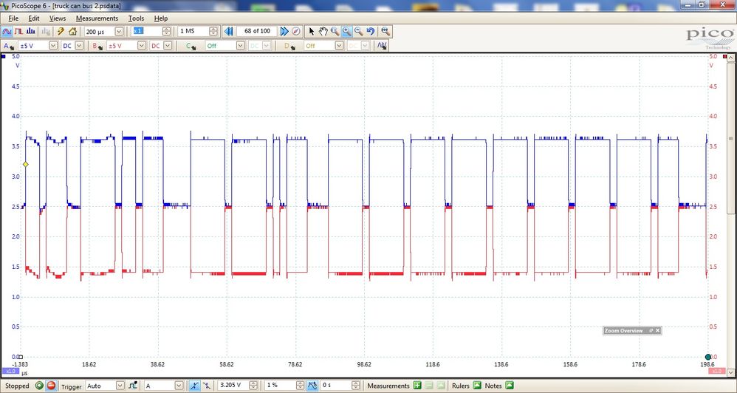Open Channel C options button
This screenshot has height=393, width=737.
click(x=191, y=46)
